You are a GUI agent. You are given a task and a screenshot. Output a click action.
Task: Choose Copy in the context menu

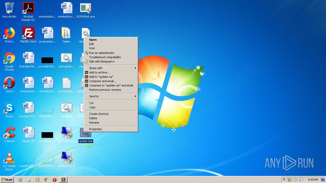111,107
